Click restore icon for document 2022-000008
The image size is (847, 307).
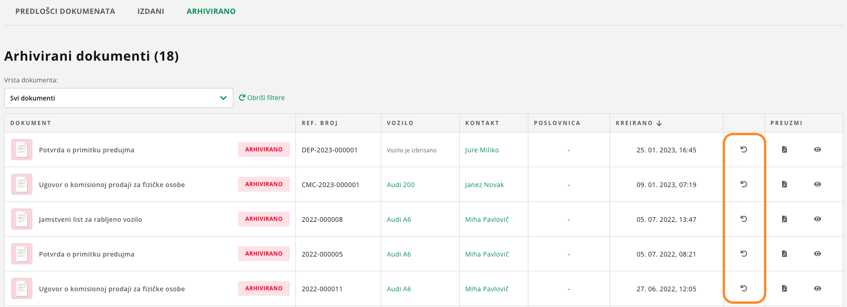(744, 219)
